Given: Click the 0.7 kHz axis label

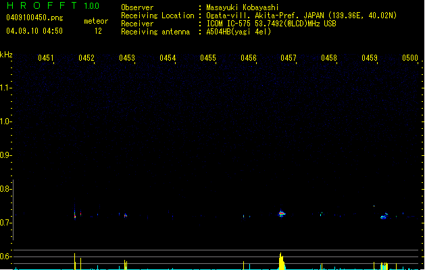Looking at the screenshot, I should [x=5, y=223].
